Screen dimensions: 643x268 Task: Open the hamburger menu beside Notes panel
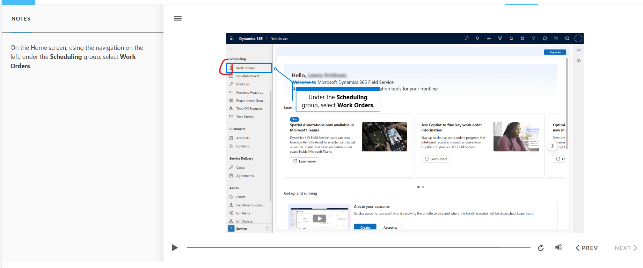click(x=178, y=18)
